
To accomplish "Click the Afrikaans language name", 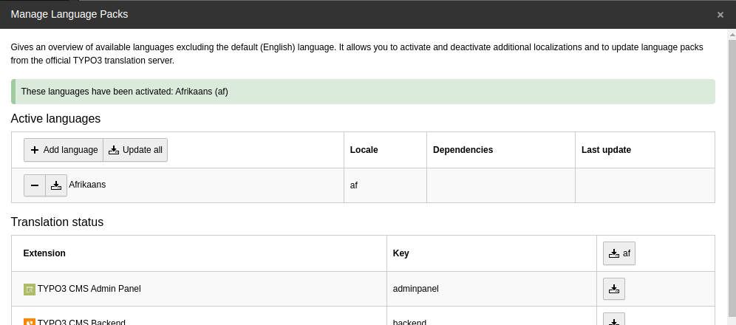I will tap(87, 185).
